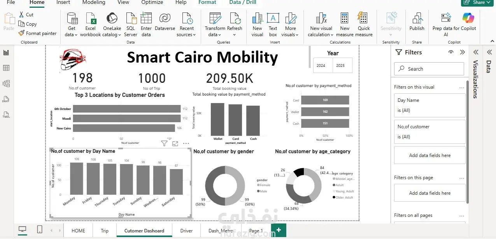Enter Focus mode on Day Name chart
Screen dimensions: 496x239
click(175, 144)
